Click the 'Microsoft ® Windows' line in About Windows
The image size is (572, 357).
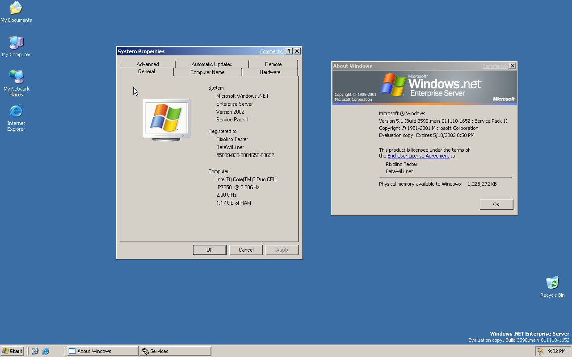[402, 113]
